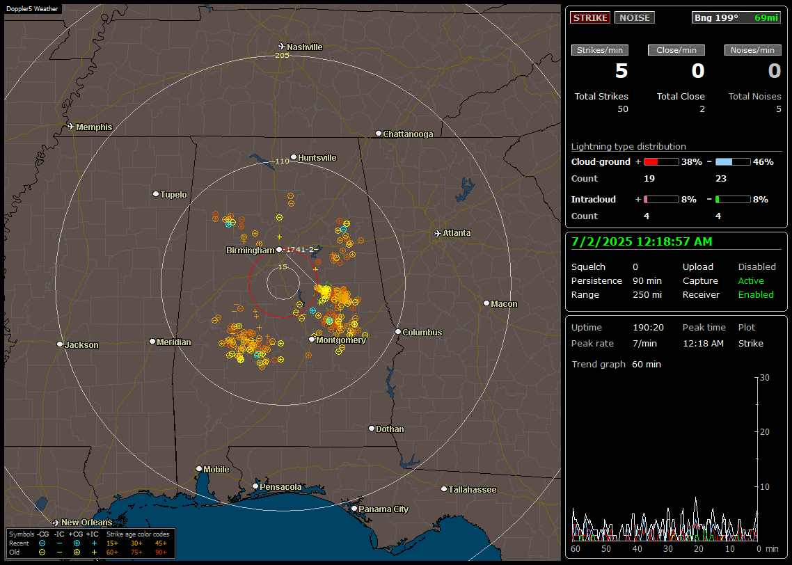Select the Tupelo city marker dot
This screenshot has height=565, width=792.
pyautogui.click(x=156, y=194)
